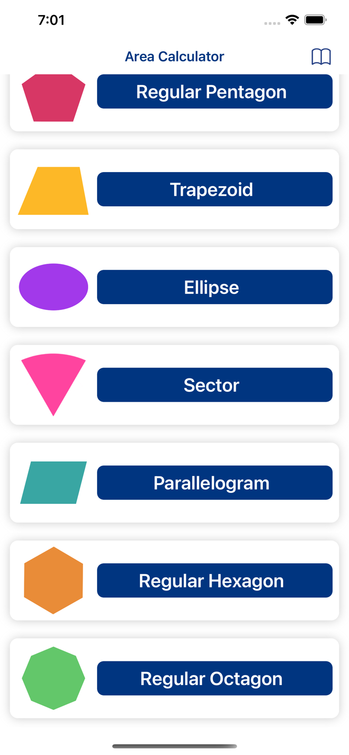Open the Regular Hexagon calculator

[215, 580]
